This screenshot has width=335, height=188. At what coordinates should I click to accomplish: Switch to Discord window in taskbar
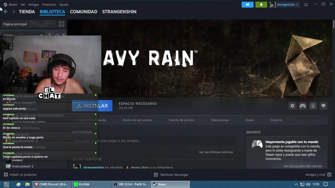pos(52,184)
